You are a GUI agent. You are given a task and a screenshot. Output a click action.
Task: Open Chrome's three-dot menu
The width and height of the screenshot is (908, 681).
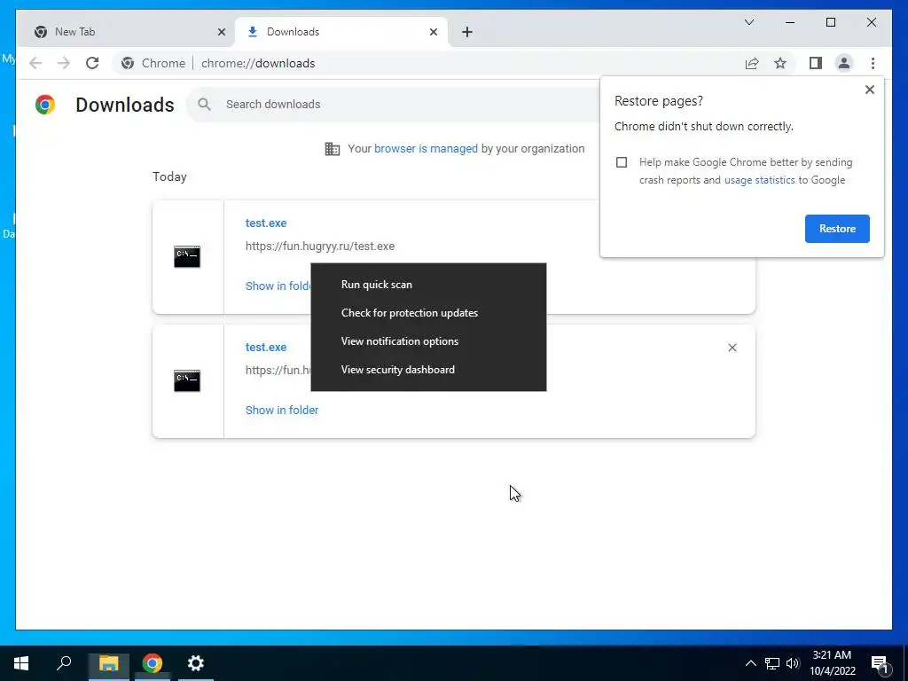873,63
